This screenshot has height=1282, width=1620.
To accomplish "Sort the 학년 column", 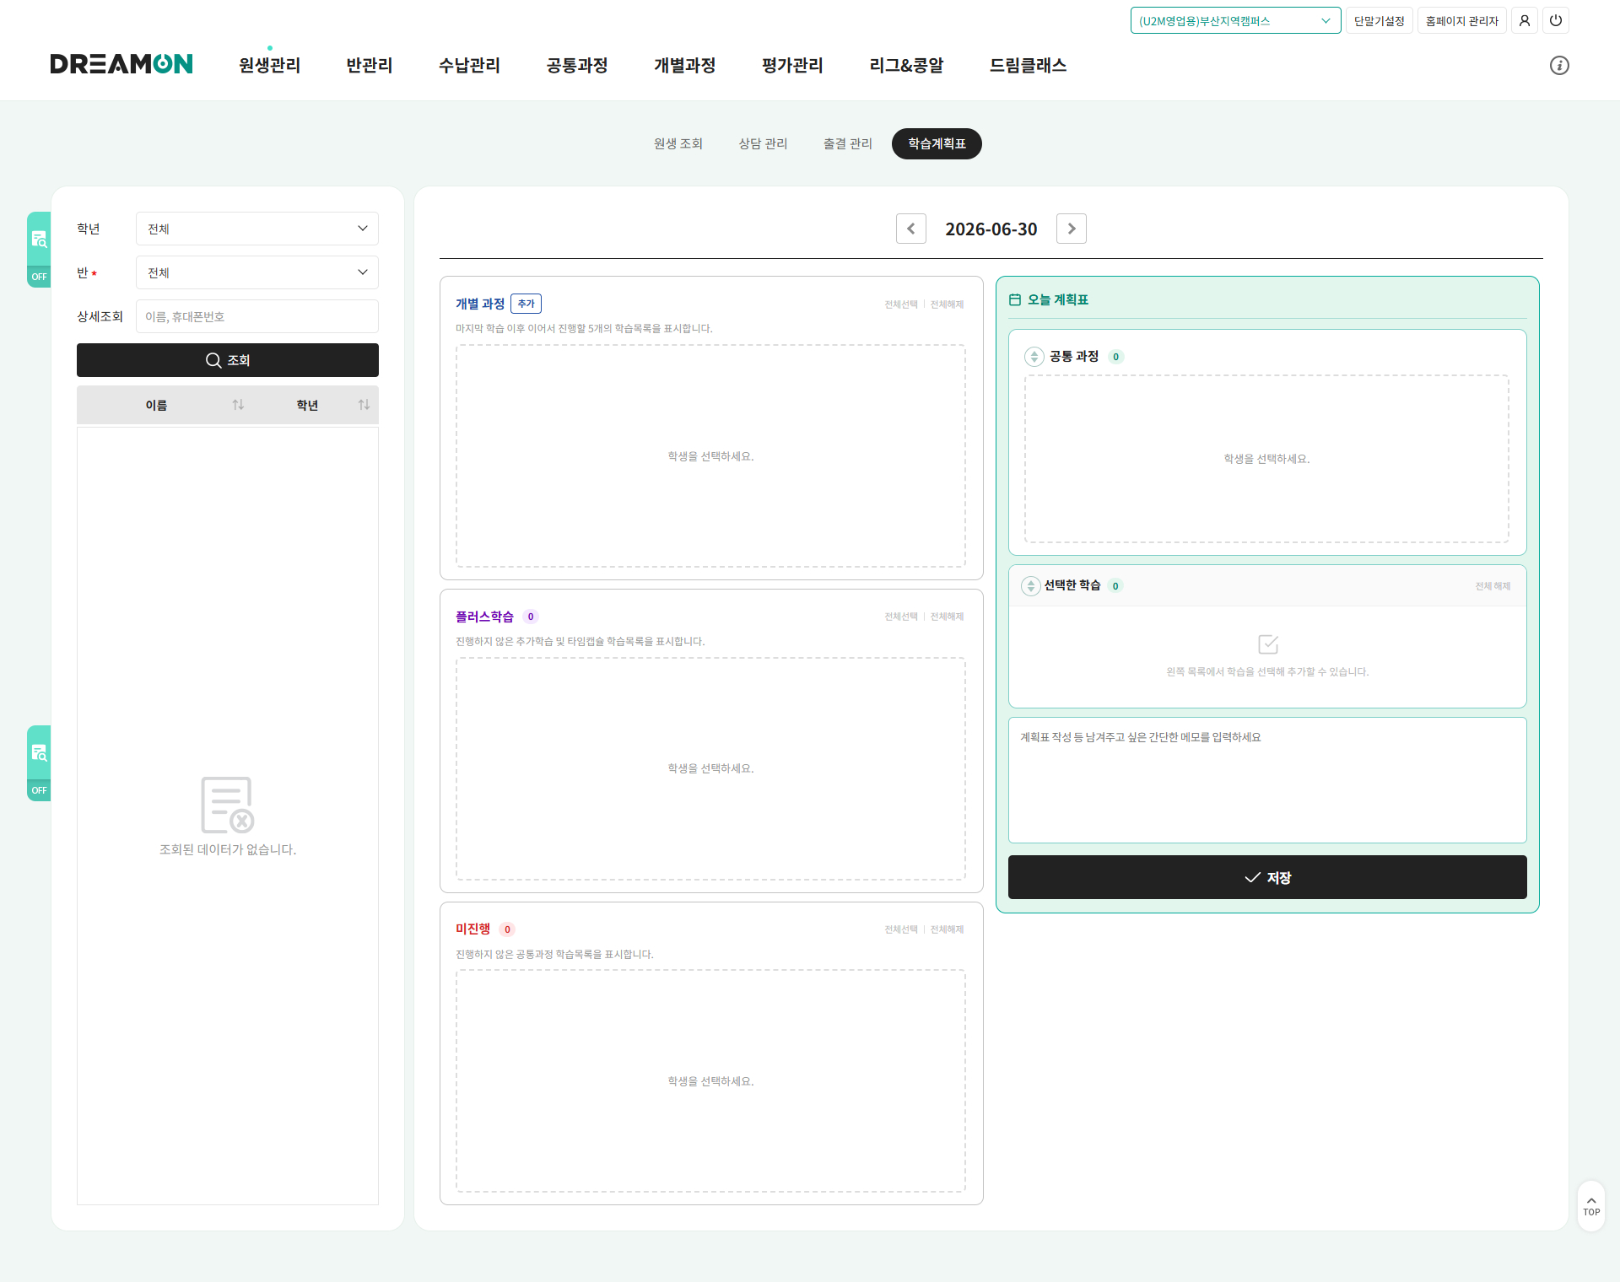I will point(364,405).
